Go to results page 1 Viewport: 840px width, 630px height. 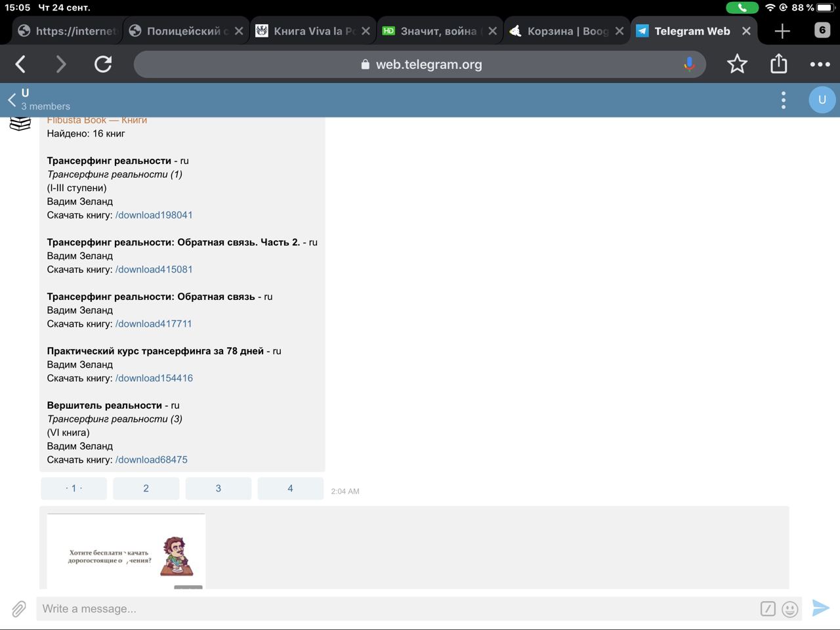coord(73,488)
